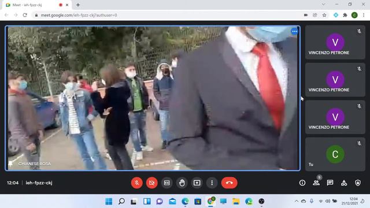Open File Explorer on the taskbar

coord(236,202)
